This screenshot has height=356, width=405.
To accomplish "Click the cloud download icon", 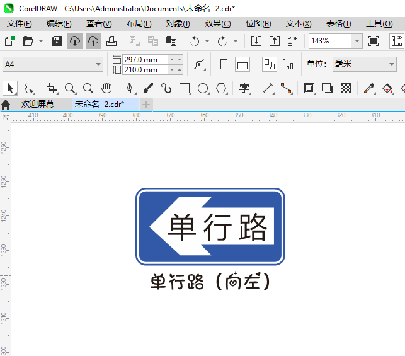I will coord(75,41).
